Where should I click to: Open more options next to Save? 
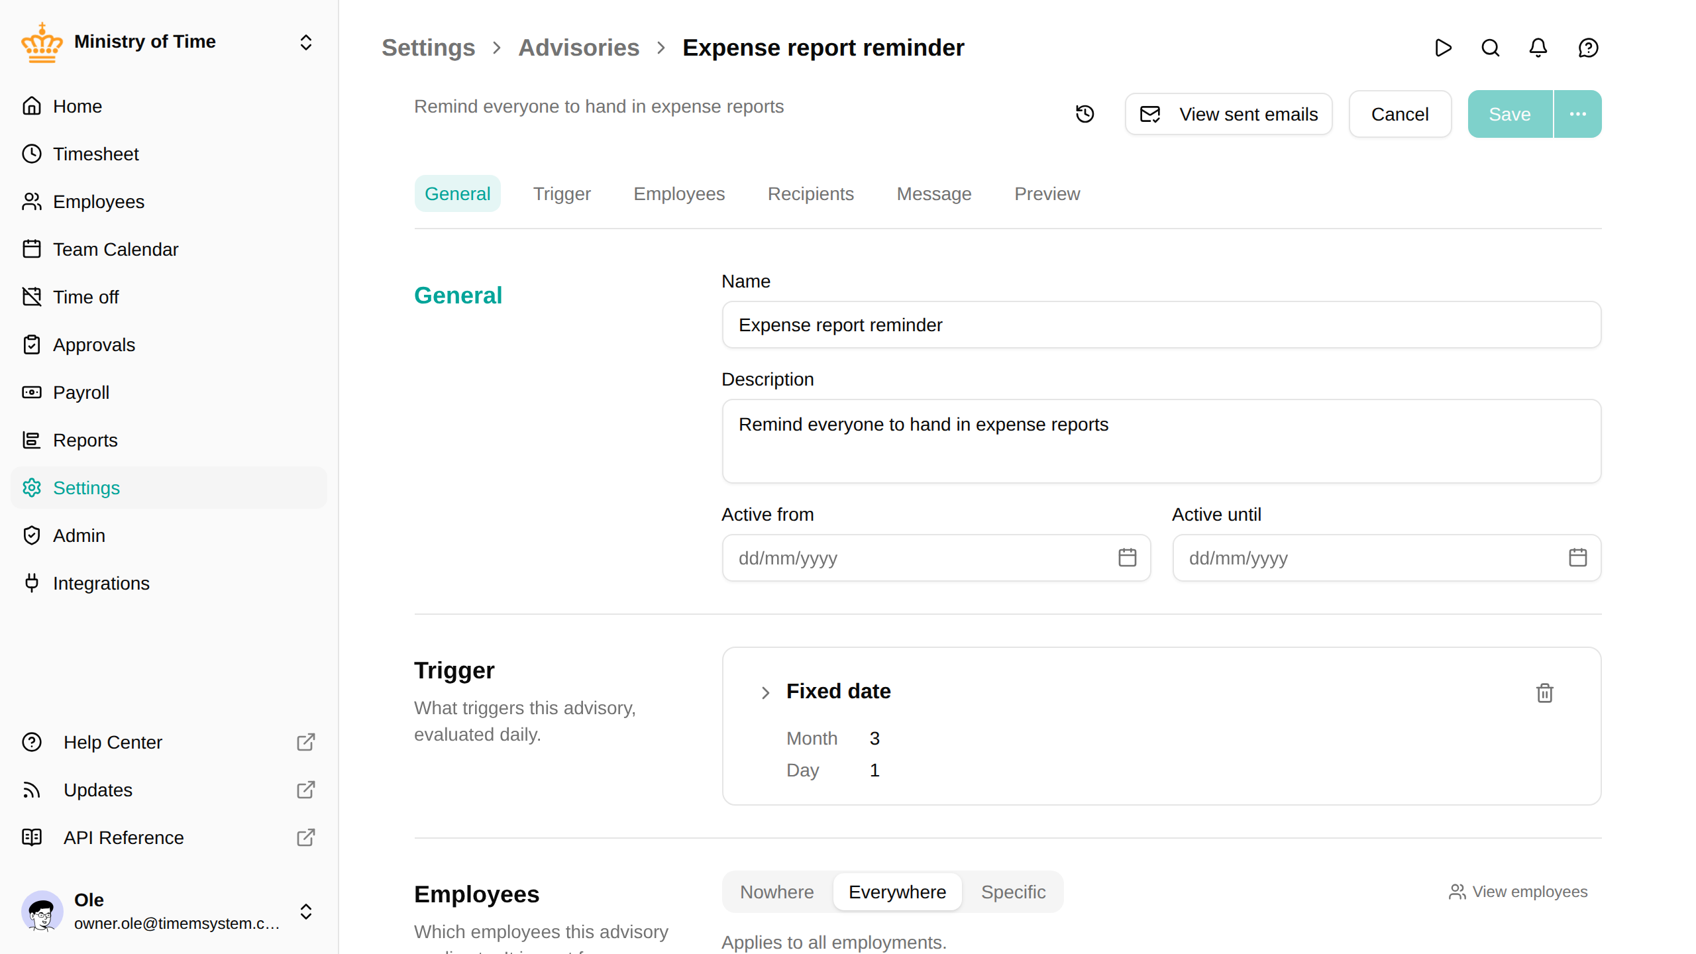tap(1577, 114)
